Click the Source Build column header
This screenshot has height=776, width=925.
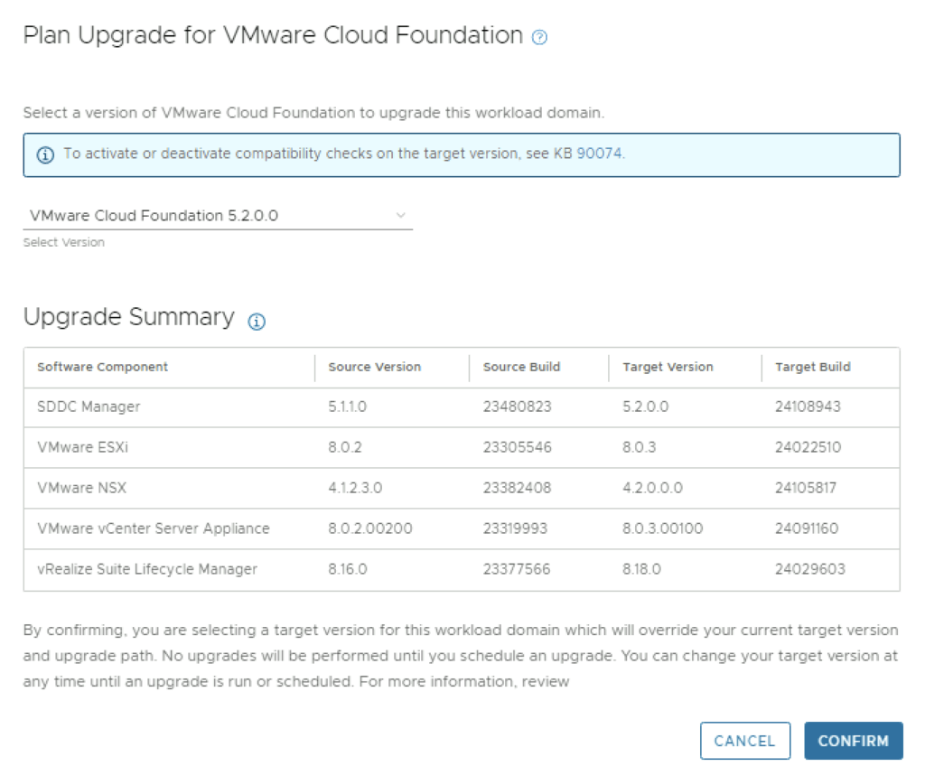[521, 367]
